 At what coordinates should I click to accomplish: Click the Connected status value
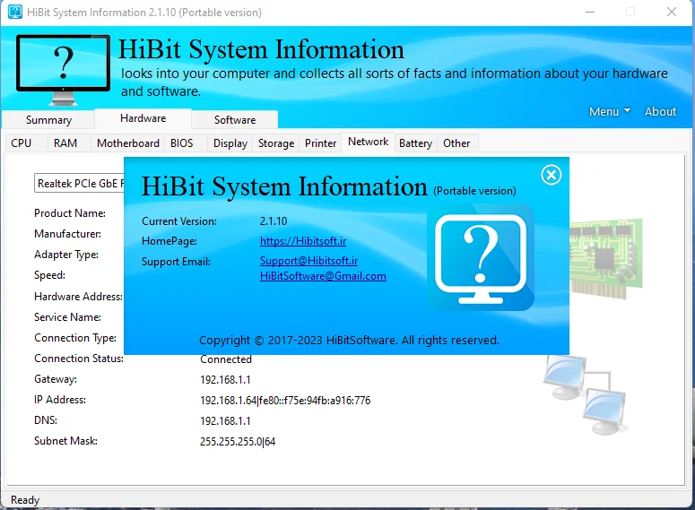tap(226, 359)
